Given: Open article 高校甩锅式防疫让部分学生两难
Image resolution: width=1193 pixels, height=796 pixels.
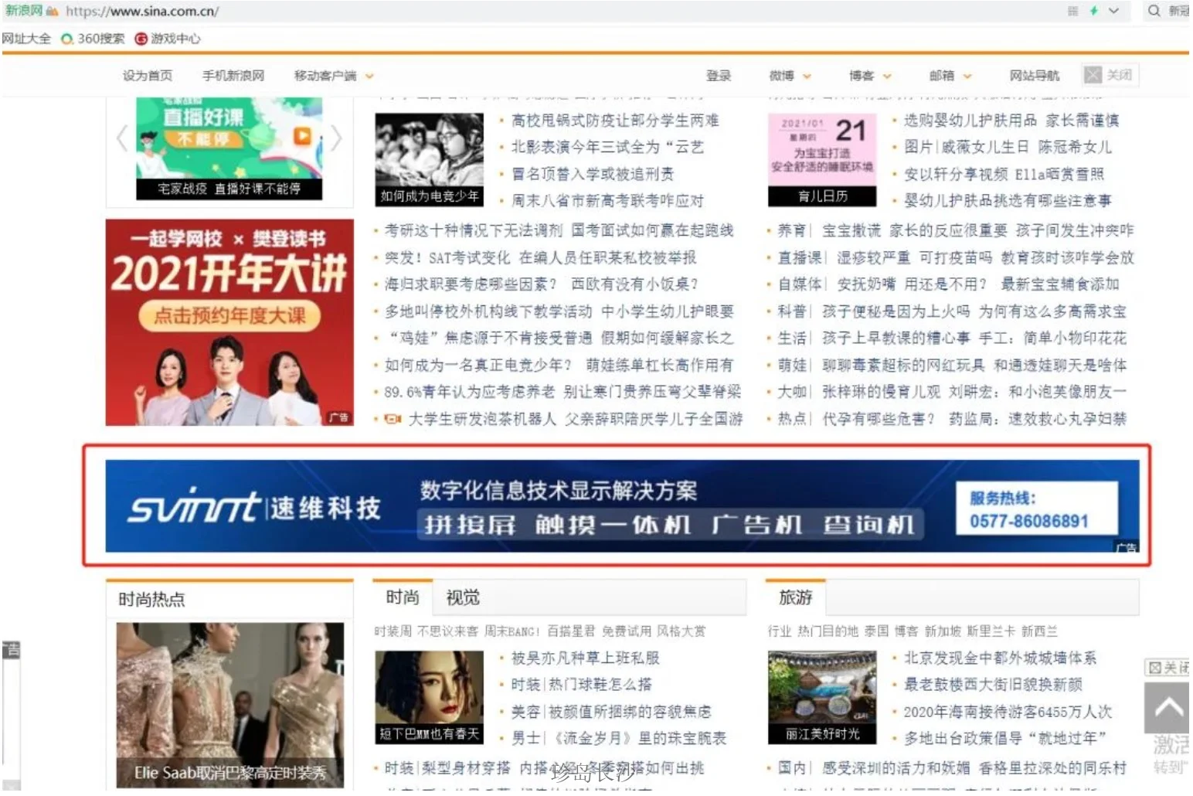Looking at the screenshot, I should [615, 121].
